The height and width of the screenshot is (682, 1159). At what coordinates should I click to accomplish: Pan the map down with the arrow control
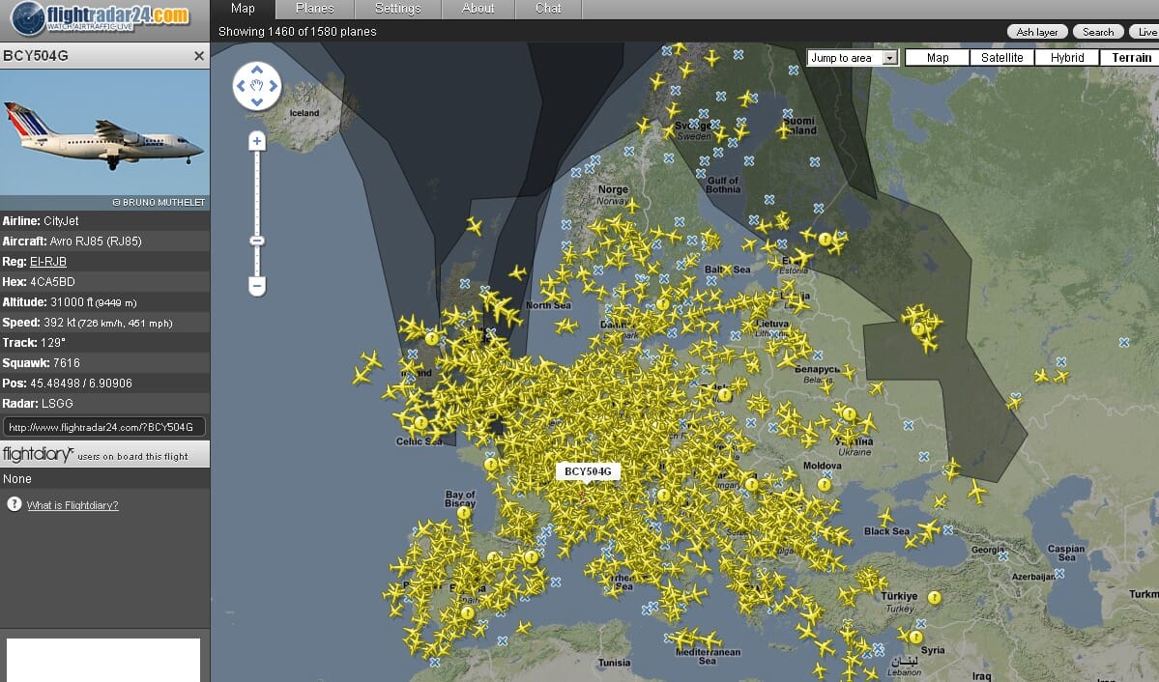coord(257,102)
